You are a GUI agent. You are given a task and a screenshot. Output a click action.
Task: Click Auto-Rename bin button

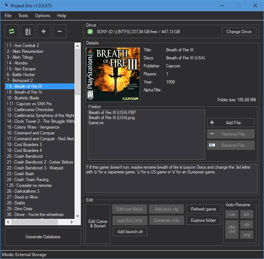click(247, 214)
